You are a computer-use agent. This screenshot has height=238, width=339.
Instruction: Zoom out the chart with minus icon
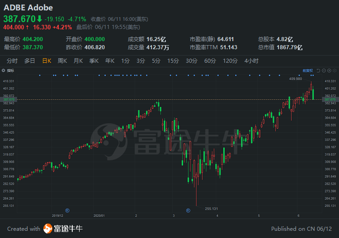pyautogui.click(x=324, y=70)
